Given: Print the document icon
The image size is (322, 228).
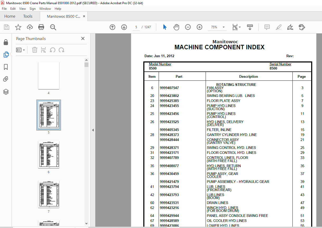Looking at the screenshot, I should click(41, 27).
